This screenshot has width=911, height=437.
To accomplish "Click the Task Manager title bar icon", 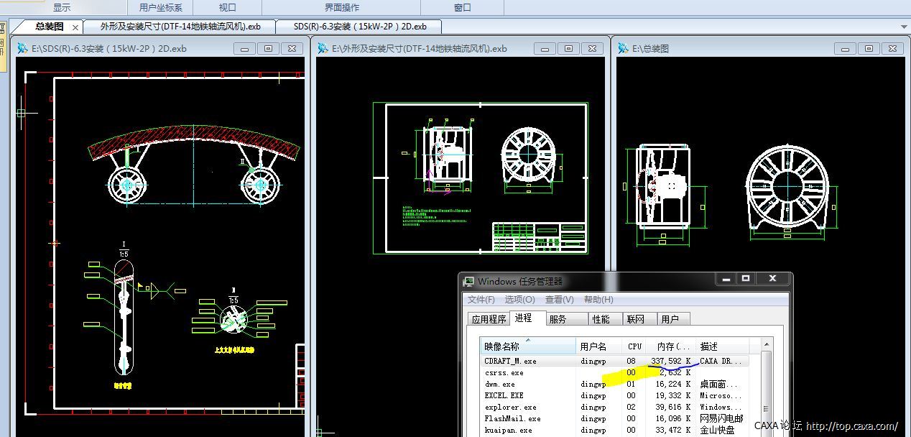I will click(468, 281).
